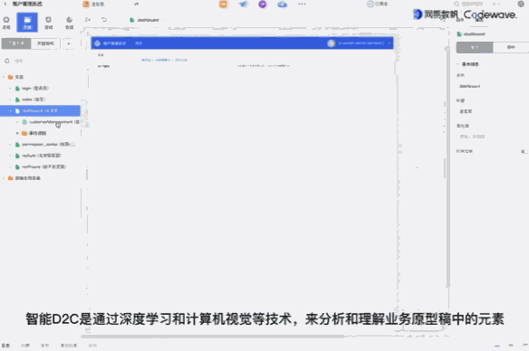Select the index page in the tree
529x351 pixels.
coord(31,100)
